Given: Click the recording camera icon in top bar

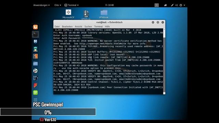Looking at the screenshot, I should pyautogui.click(x=165, y=5).
